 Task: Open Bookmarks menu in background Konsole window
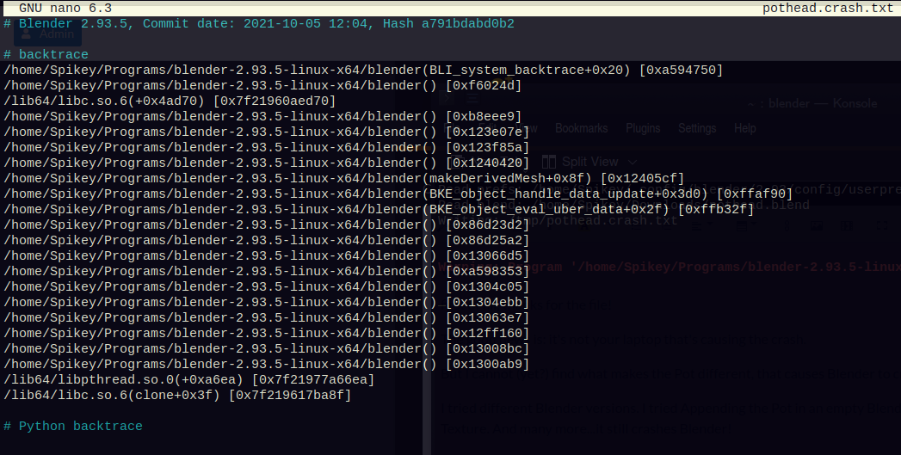click(x=581, y=128)
